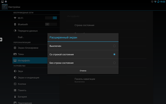This screenshot has height=104, width=166.
Task: Open the data usage icon entry
Action: (x=15, y=31)
